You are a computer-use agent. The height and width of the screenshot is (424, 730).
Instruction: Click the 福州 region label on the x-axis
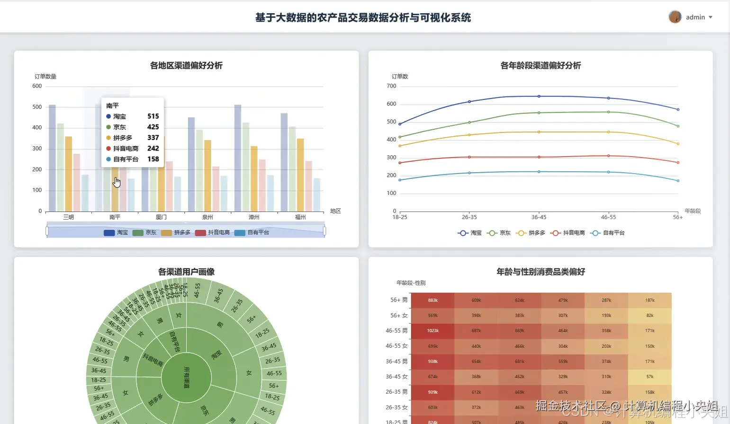(x=300, y=217)
